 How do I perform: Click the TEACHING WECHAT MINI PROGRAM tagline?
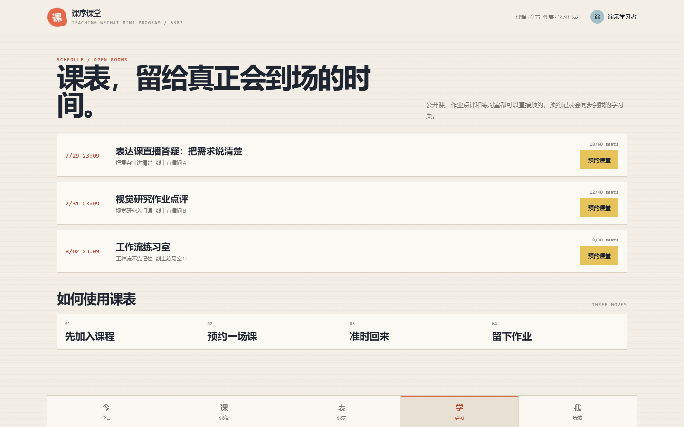point(127,23)
